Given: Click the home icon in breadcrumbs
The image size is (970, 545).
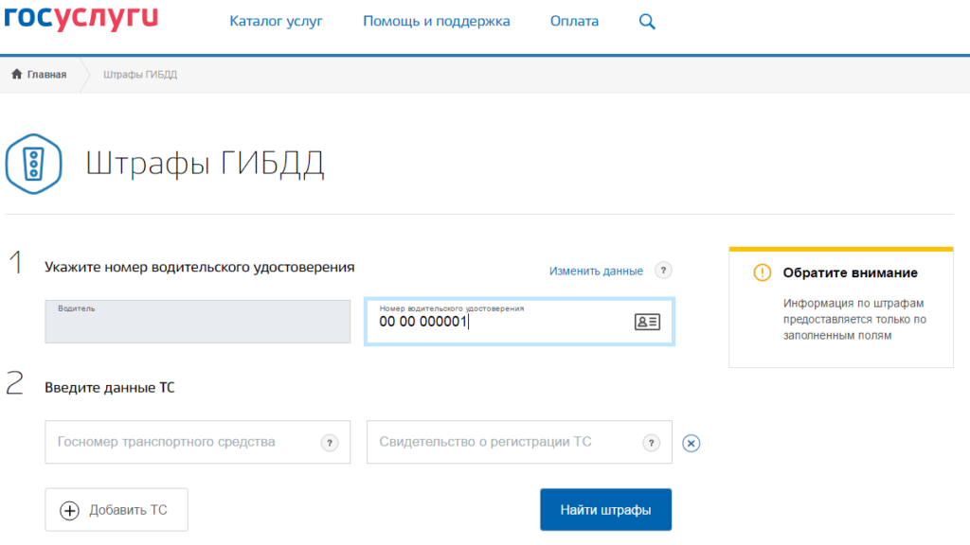Looking at the screenshot, I should [16, 75].
